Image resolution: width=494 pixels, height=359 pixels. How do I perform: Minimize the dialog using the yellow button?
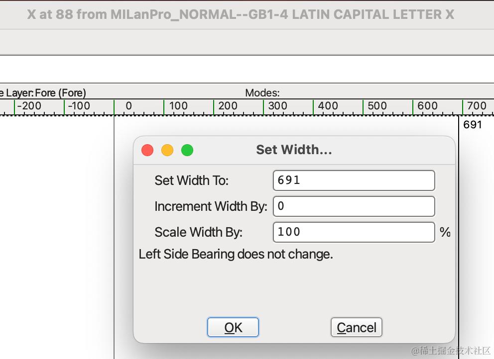point(167,150)
